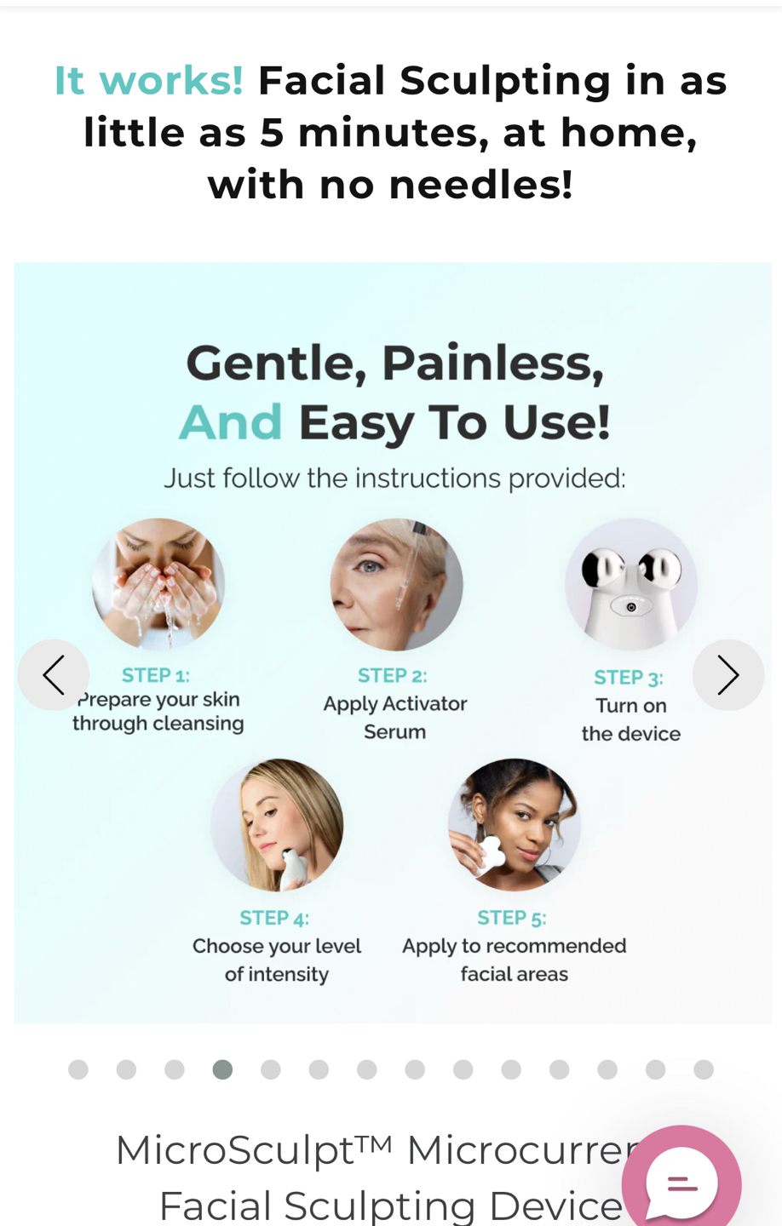782x1226 pixels.
Task: Jump to the fifth carousel dot
Action: (x=271, y=1069)
